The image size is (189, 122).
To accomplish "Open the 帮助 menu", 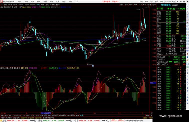I will tap(161, 2).
